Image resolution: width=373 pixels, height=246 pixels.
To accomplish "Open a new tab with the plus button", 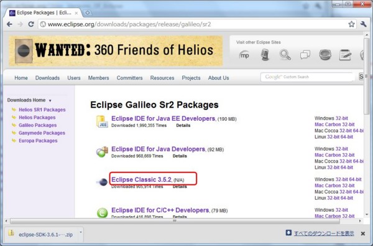I will (87, 12).
